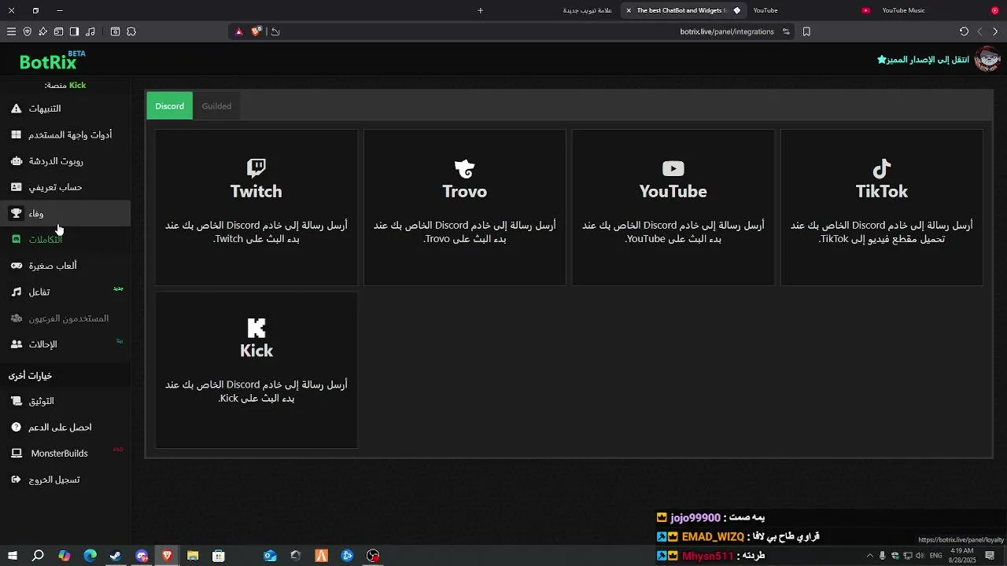Open the MonsterBuilds link
The image size is (1007, 566).
click(x=65, y=453)
